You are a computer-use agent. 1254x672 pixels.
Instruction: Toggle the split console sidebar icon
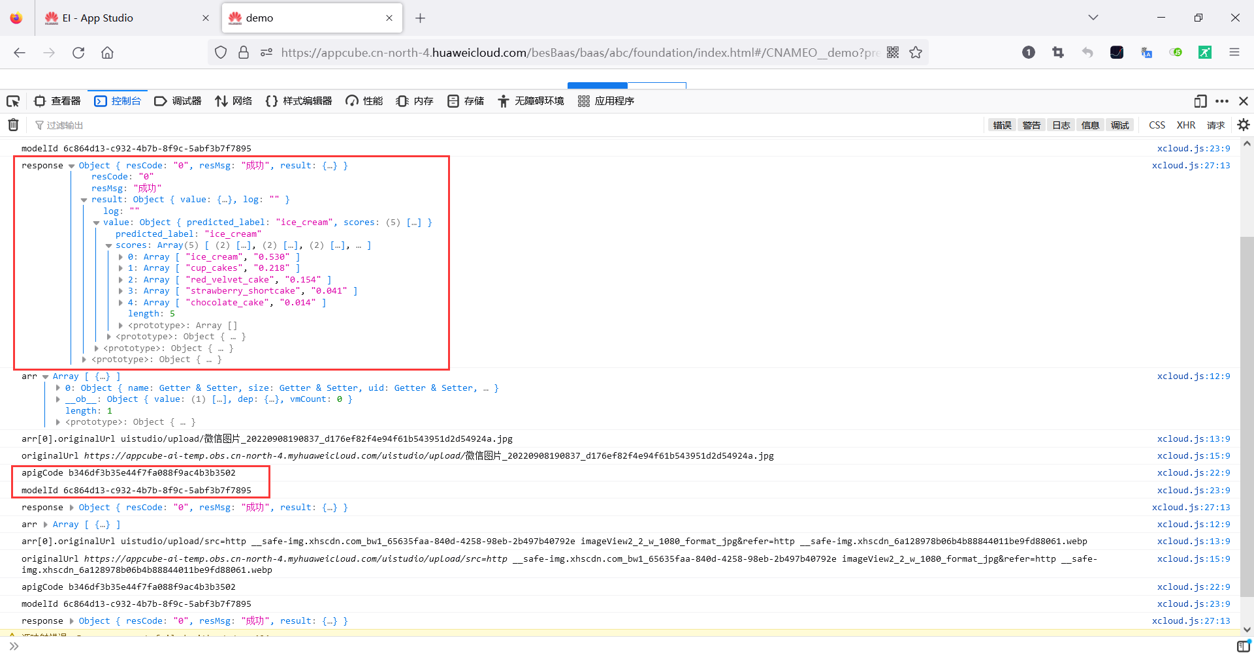tap(1244, 647)
